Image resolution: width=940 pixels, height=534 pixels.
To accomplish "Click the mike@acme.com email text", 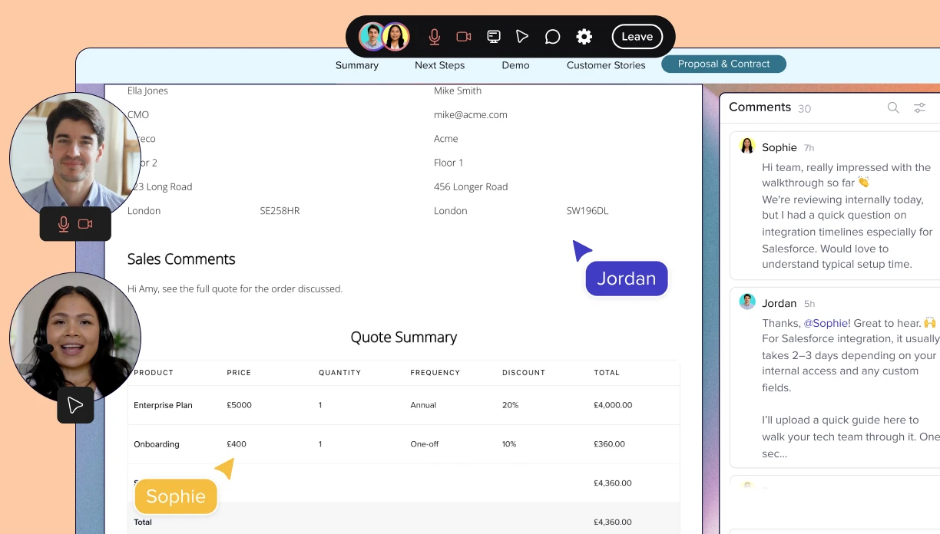I will click(x=470, y=114).
